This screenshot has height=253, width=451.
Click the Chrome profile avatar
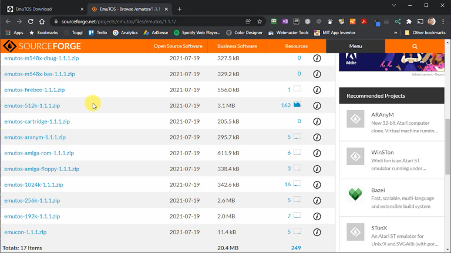pyautogui.click(x=432, y=22)
